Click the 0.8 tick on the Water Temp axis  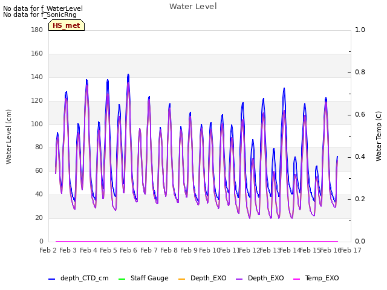pos(360,72)
